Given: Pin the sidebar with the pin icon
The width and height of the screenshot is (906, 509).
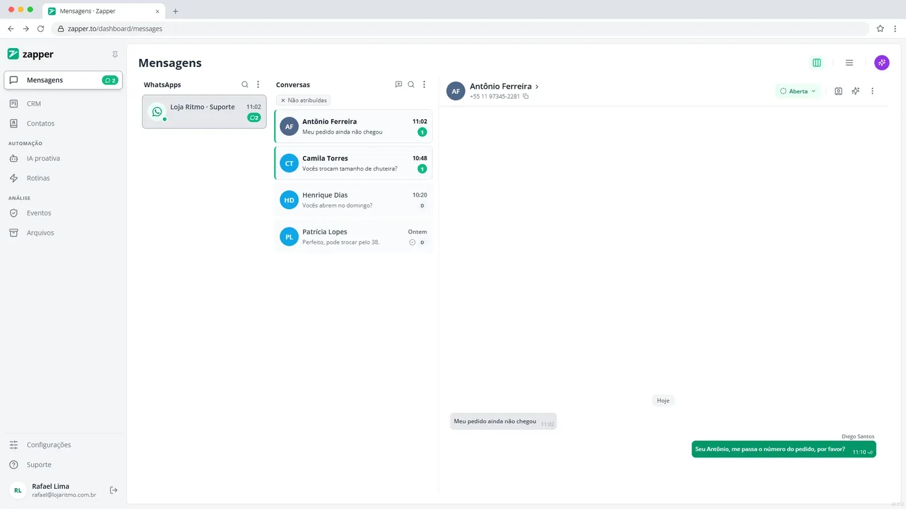Looking at the screenshot, I should coord(115,54).
